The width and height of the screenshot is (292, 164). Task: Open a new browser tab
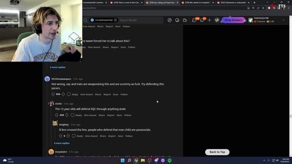pyautogui.click(x=254, y=3)
